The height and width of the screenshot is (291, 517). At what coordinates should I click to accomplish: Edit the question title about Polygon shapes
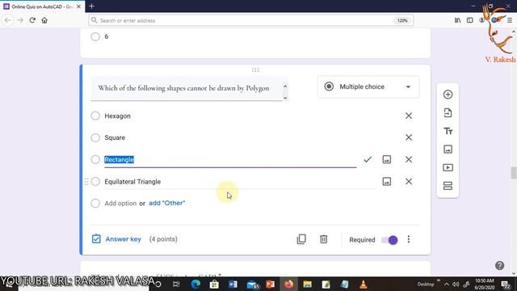pos(187,88)
